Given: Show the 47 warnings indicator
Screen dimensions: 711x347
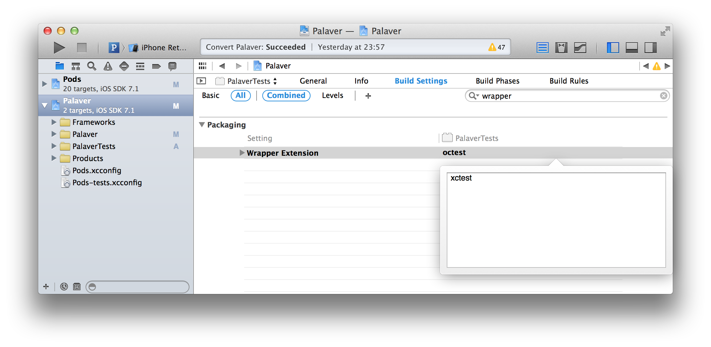Looking at the screenshot, I should coord(497,47).
